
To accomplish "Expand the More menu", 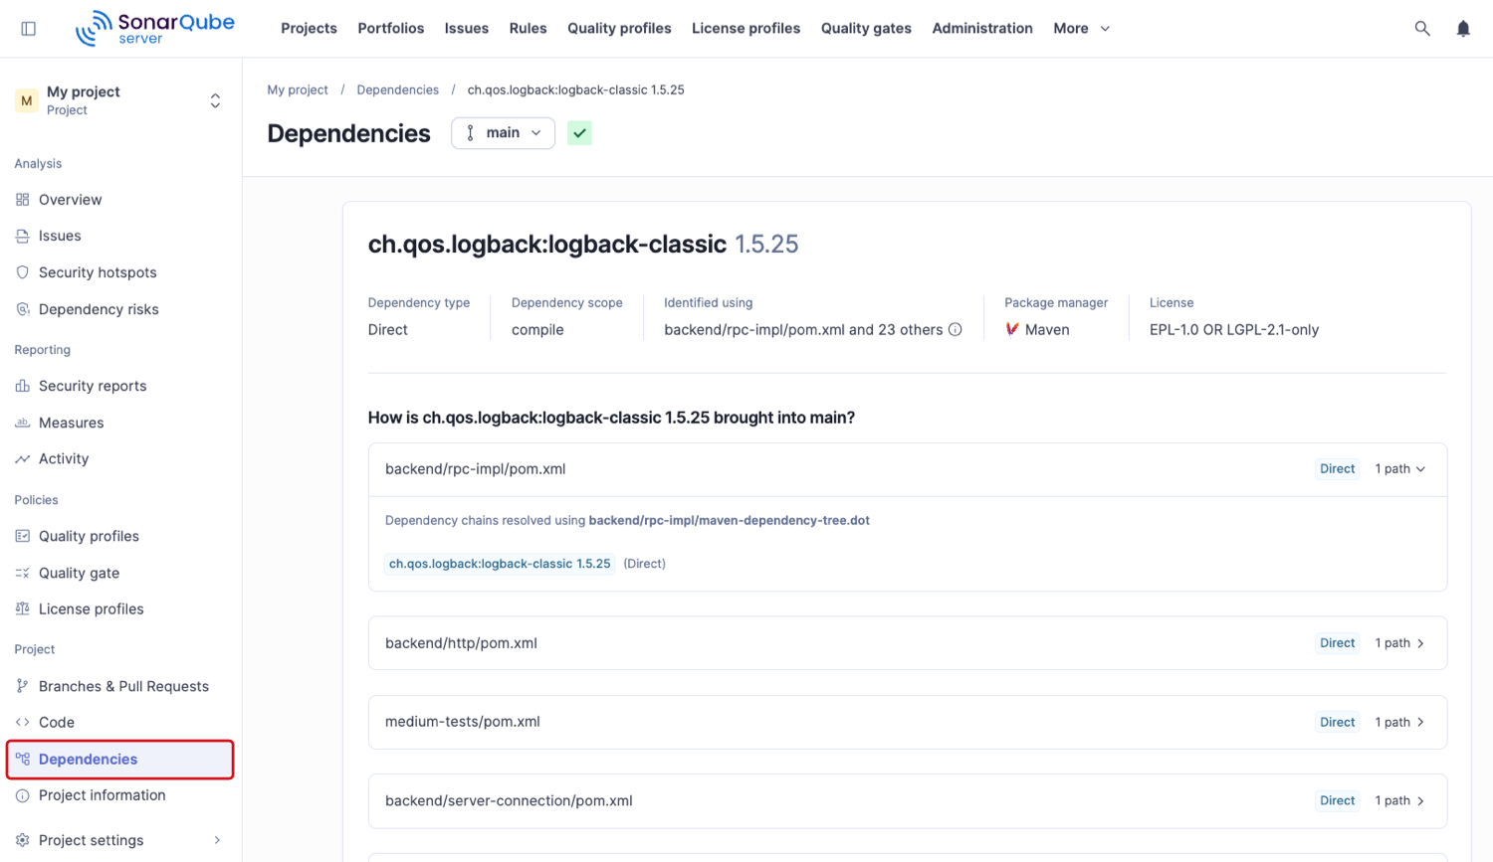I will click(1081, 29).
